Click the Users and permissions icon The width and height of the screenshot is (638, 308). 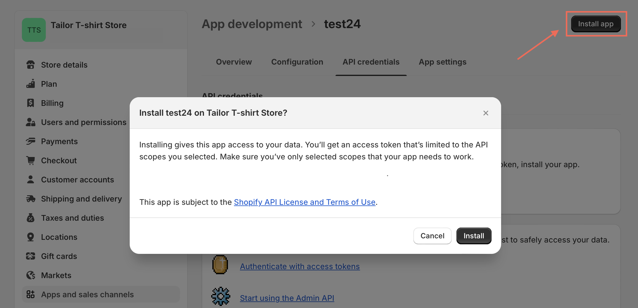point(31,122)
